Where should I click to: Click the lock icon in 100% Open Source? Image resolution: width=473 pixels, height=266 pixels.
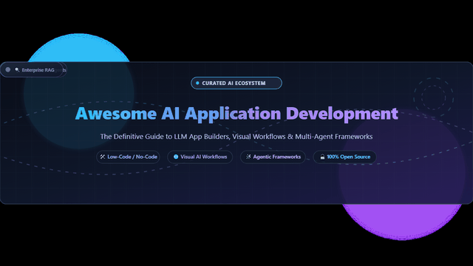(322, 157)
